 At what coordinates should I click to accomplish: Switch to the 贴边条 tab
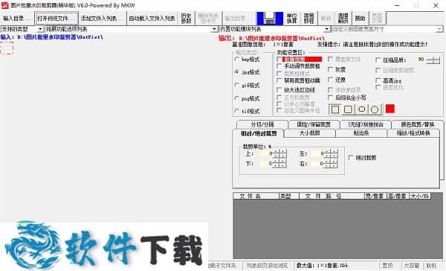361,133
